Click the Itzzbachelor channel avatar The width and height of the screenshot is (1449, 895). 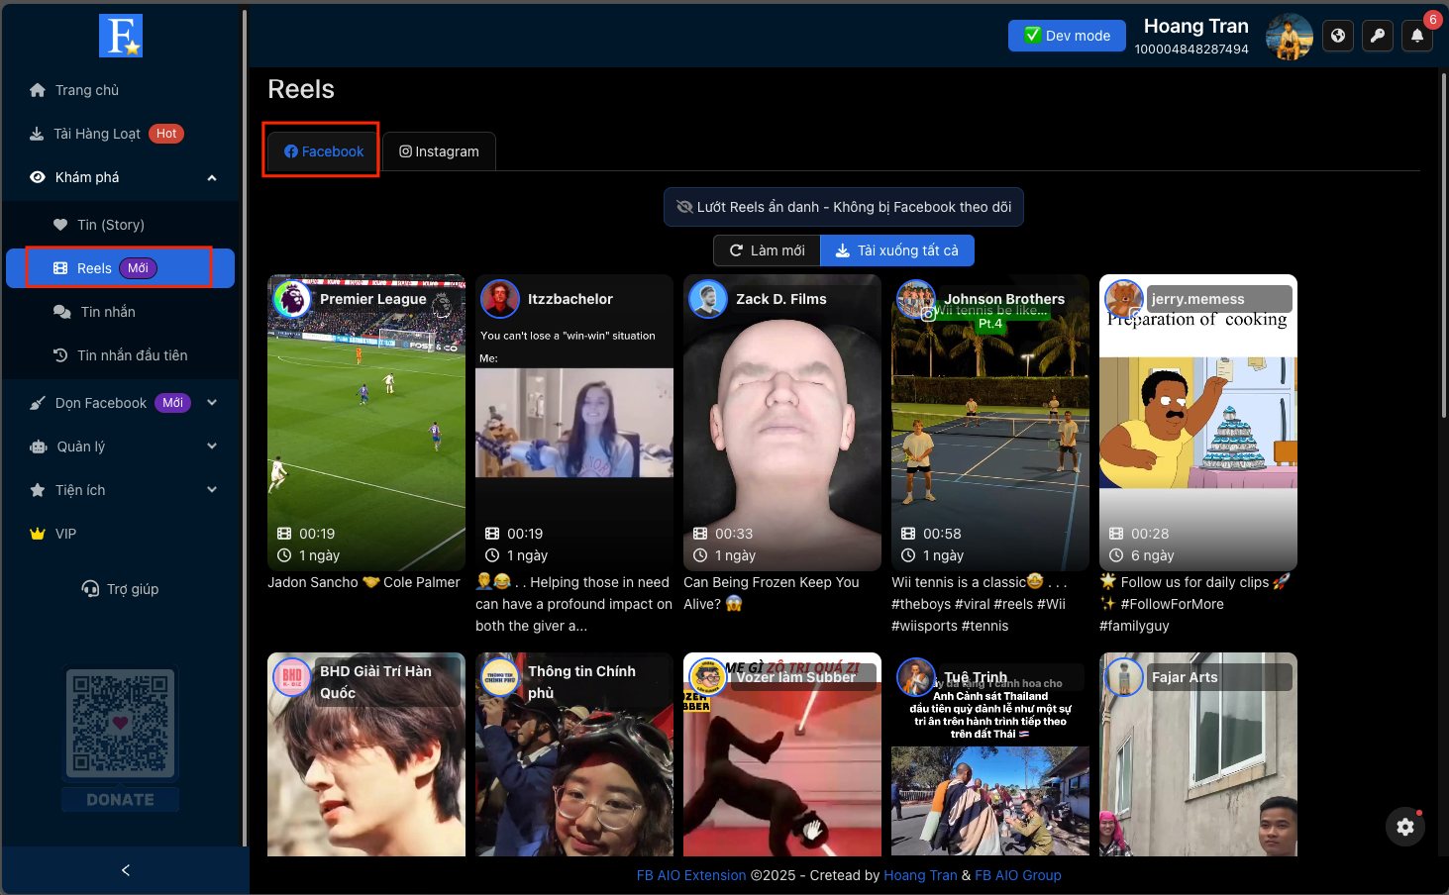coord(500,298)
